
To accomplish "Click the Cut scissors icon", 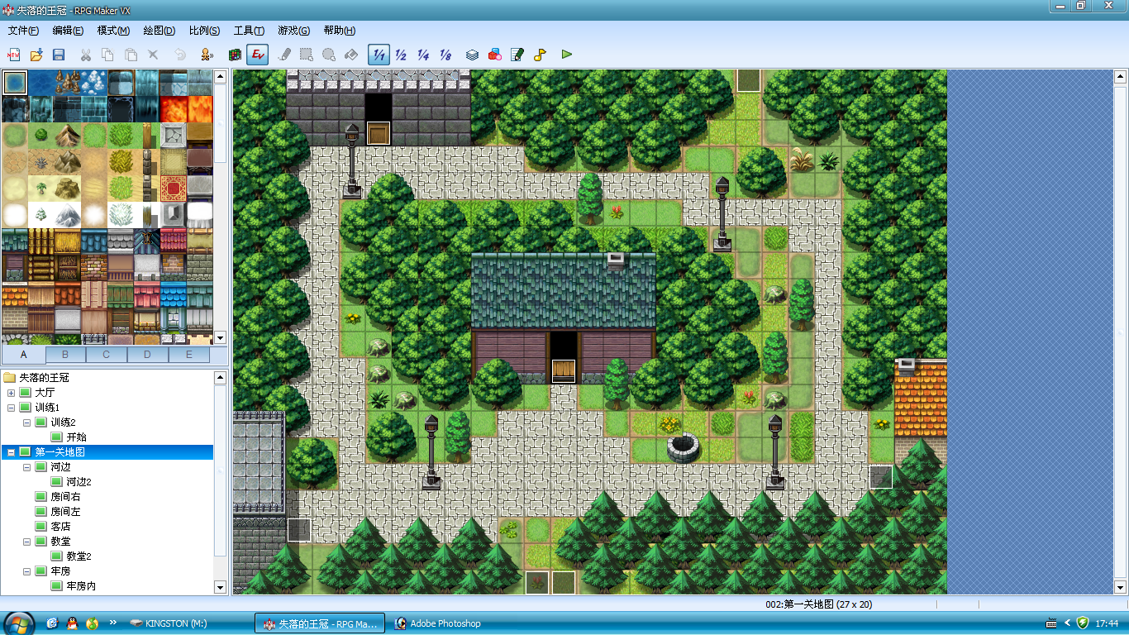I will tap(85, 55).
